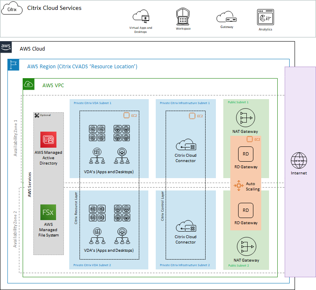Open the Analytics icon

coord(265,18)
